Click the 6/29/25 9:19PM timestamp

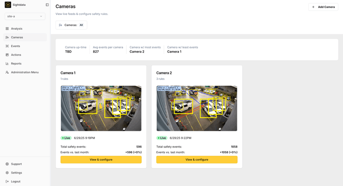pos(85,138)
